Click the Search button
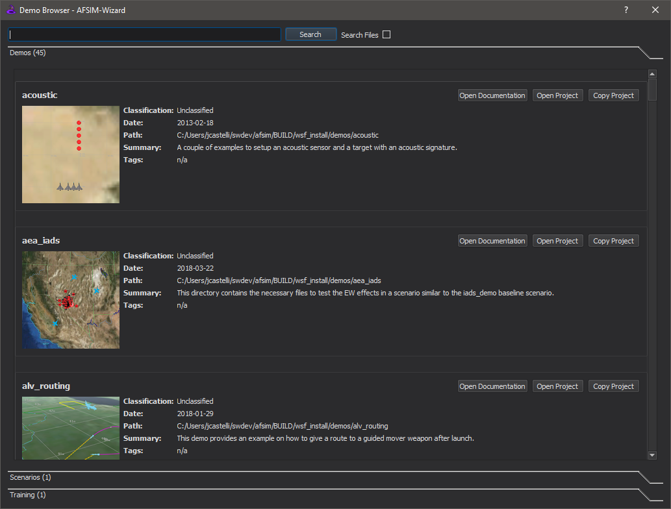The image size is (671, 509). [x=310, y=34]
